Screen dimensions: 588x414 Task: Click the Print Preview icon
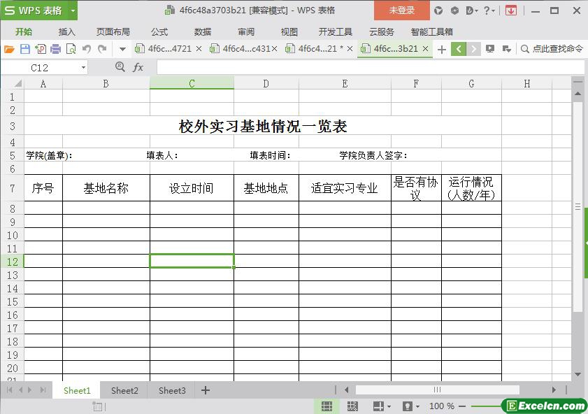71,49
